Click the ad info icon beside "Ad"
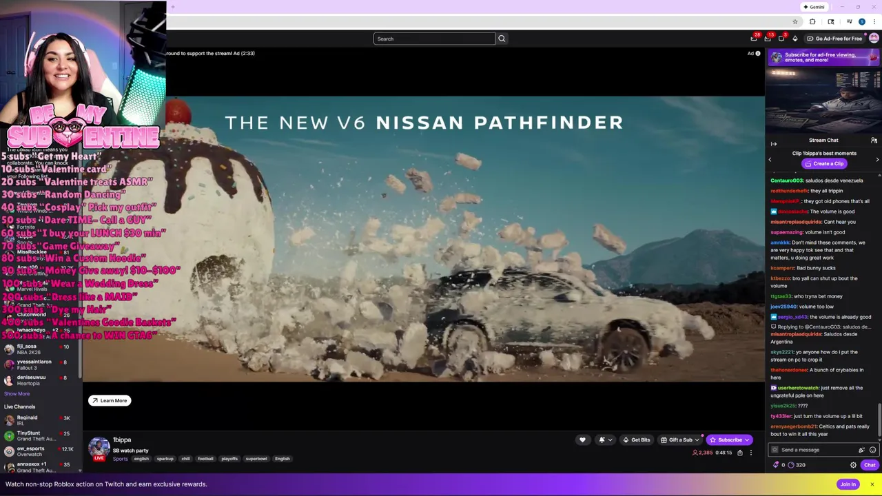Screen dimensions: 882x496 pos(758,53)
